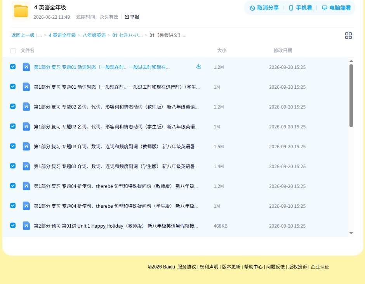Sort by 修改日期 column header
The image size is (365, 284).
(x=283, y=50)
